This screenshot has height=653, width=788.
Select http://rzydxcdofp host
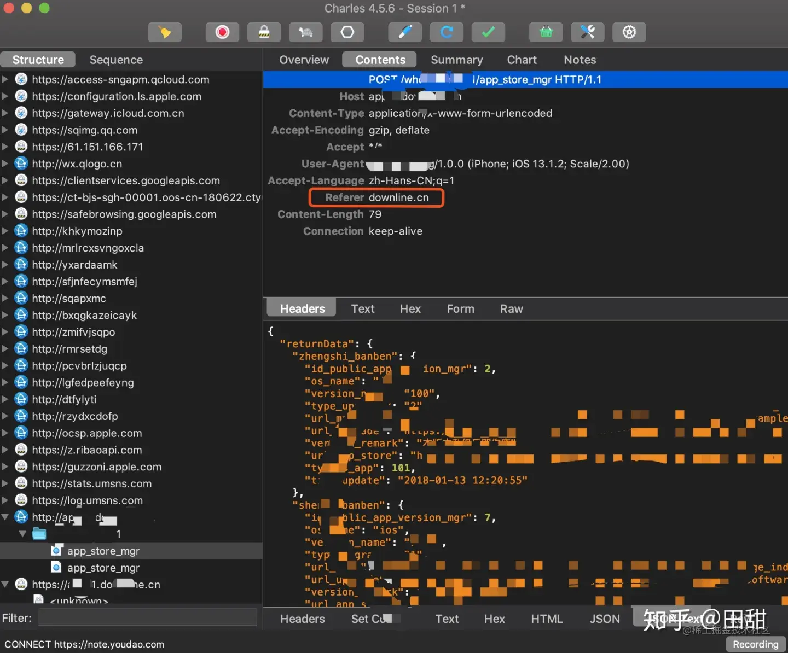point(75,416)
